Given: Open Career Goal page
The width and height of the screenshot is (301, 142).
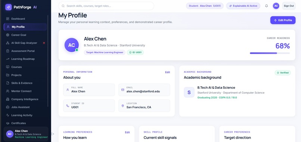Looking at the screenshot, I should pyautogui.click(x=25, y=35).
